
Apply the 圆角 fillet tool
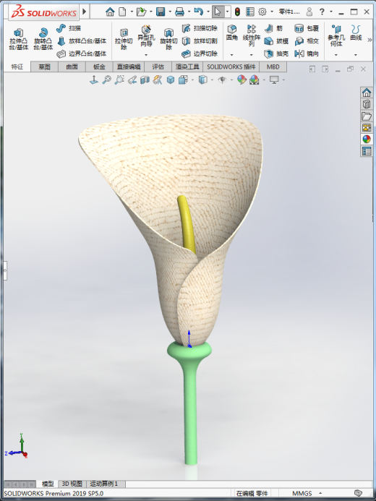(232, 33)
